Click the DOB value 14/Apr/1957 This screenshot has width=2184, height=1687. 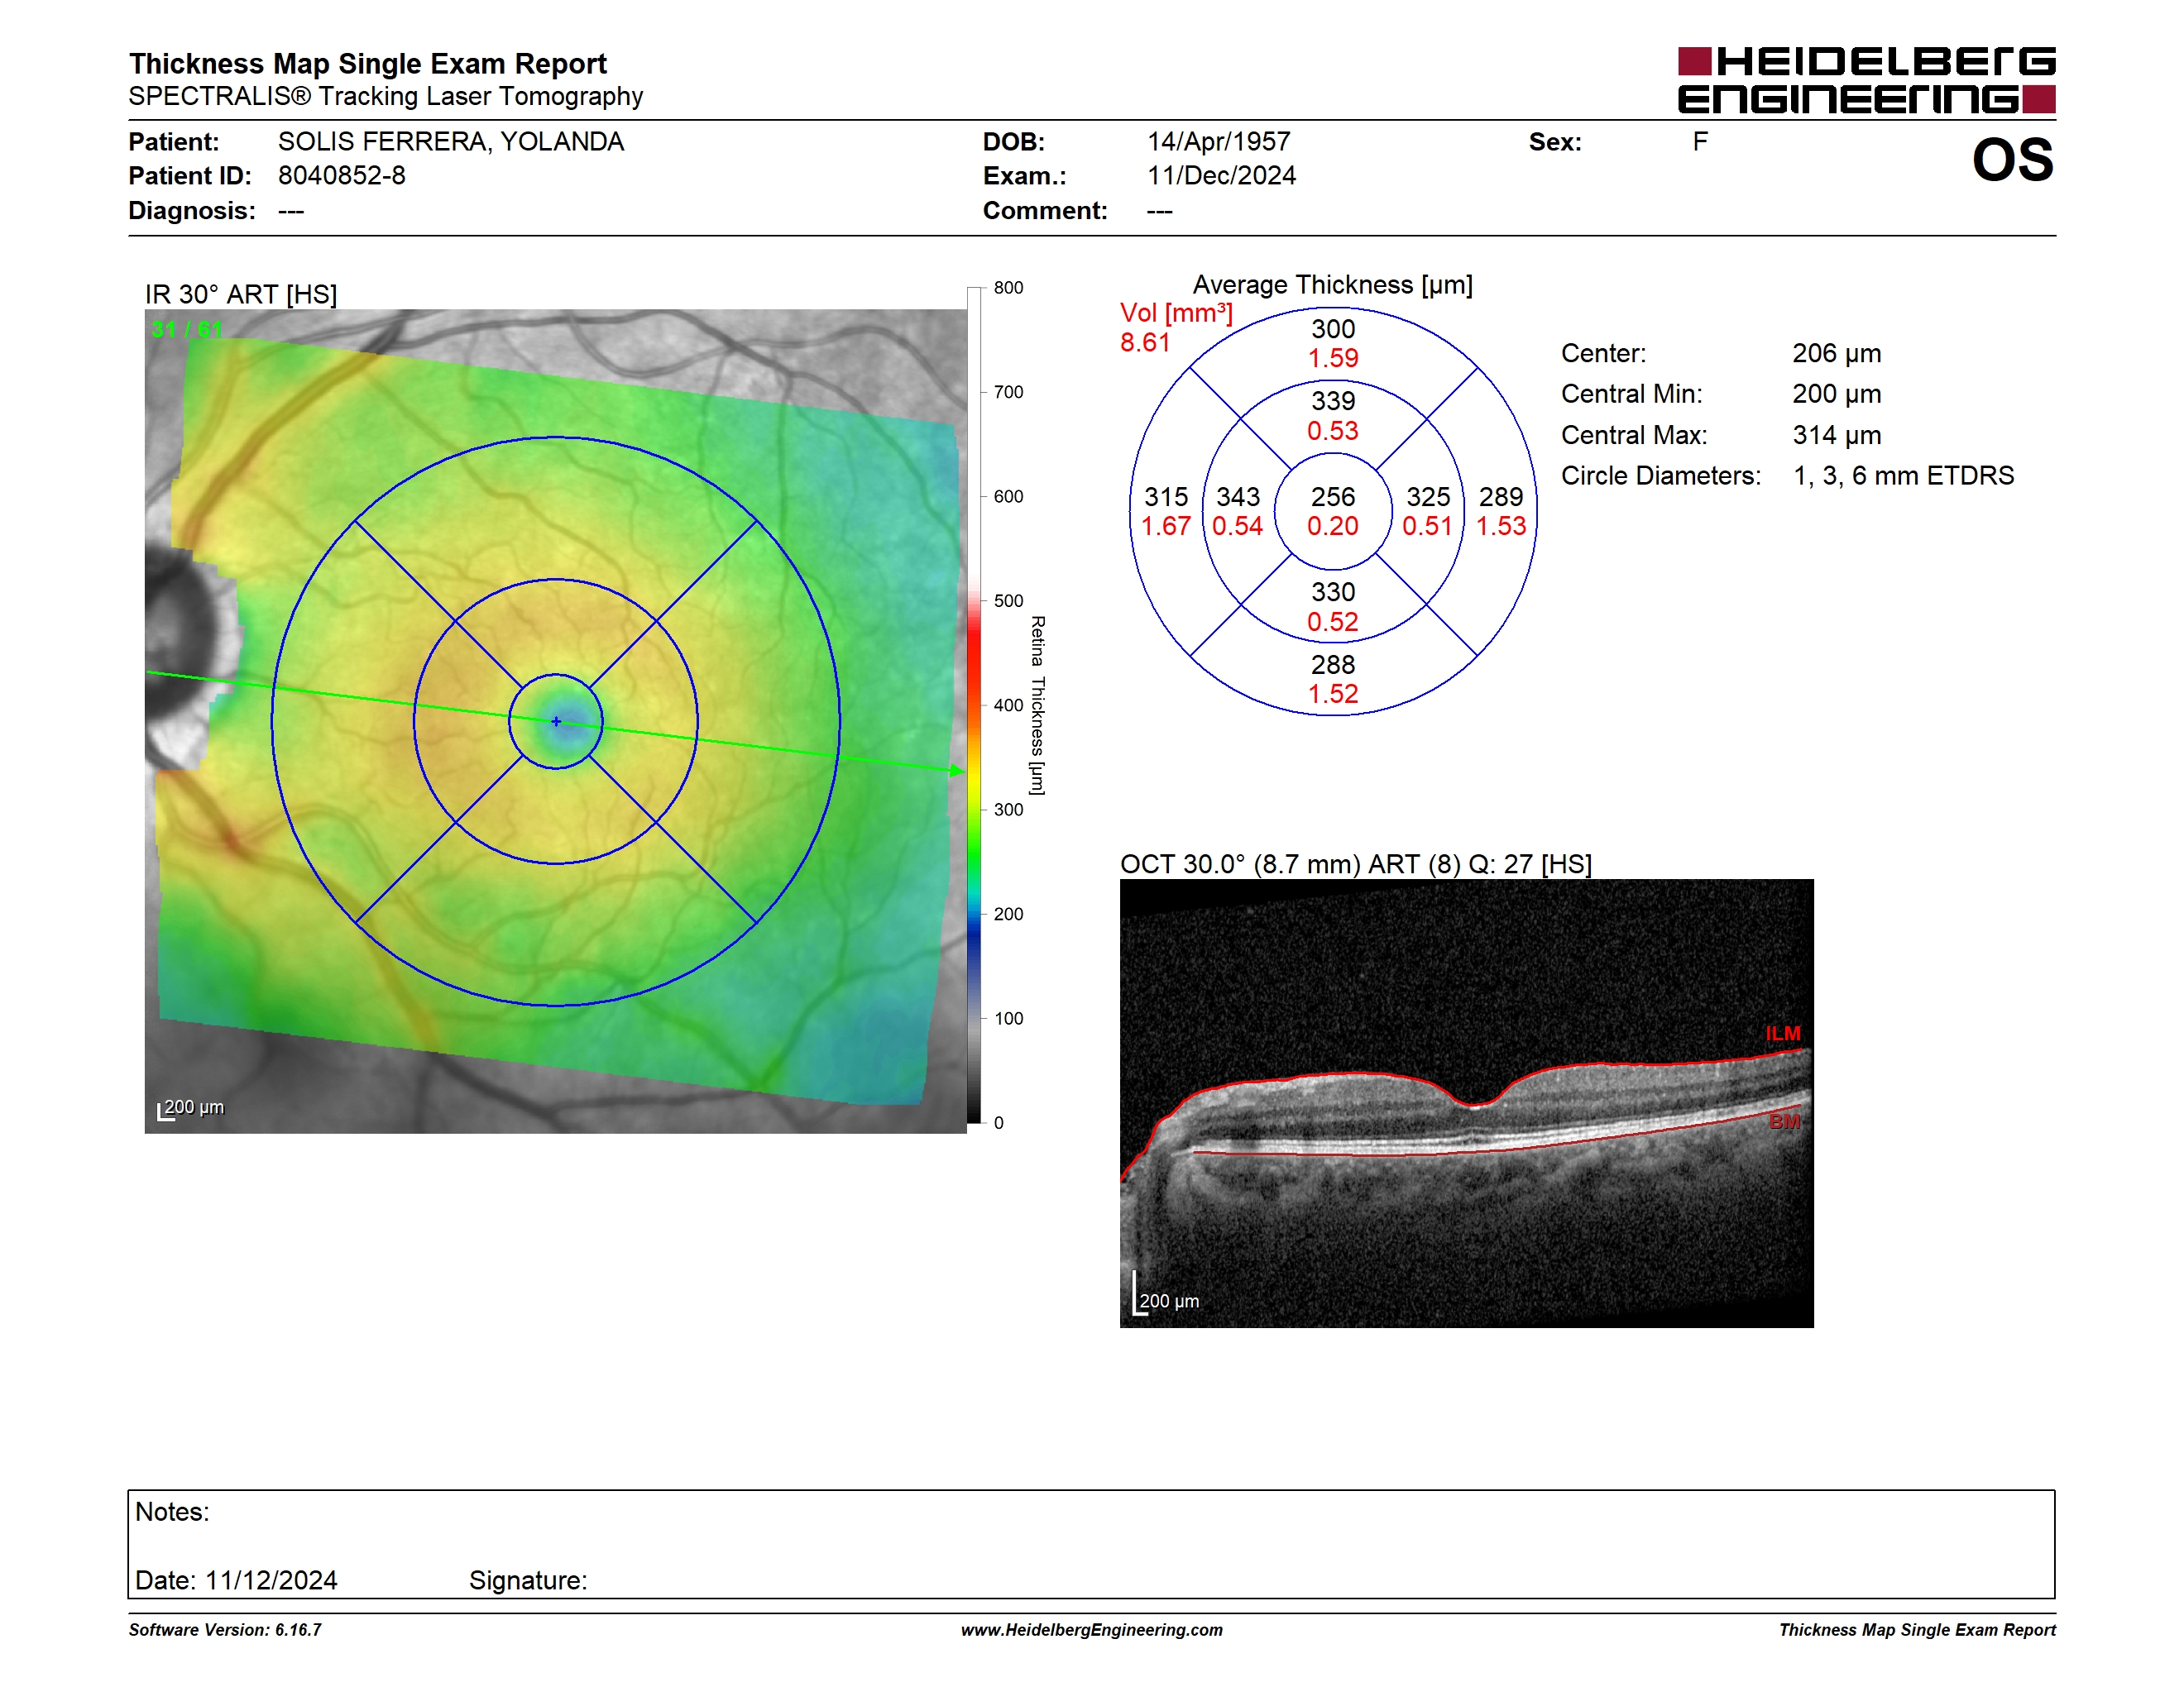pos(1219,142)
